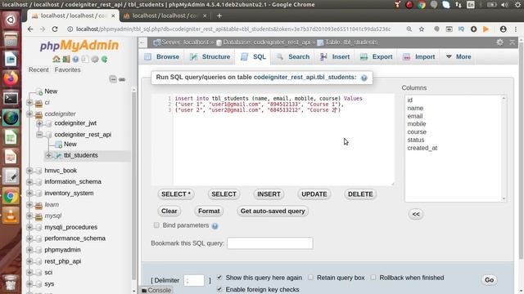The width and height of the screenshot is (524, 294).
Task: Click Get auto-saved query button
Action: pyautogui.click(x=273, y=211)
